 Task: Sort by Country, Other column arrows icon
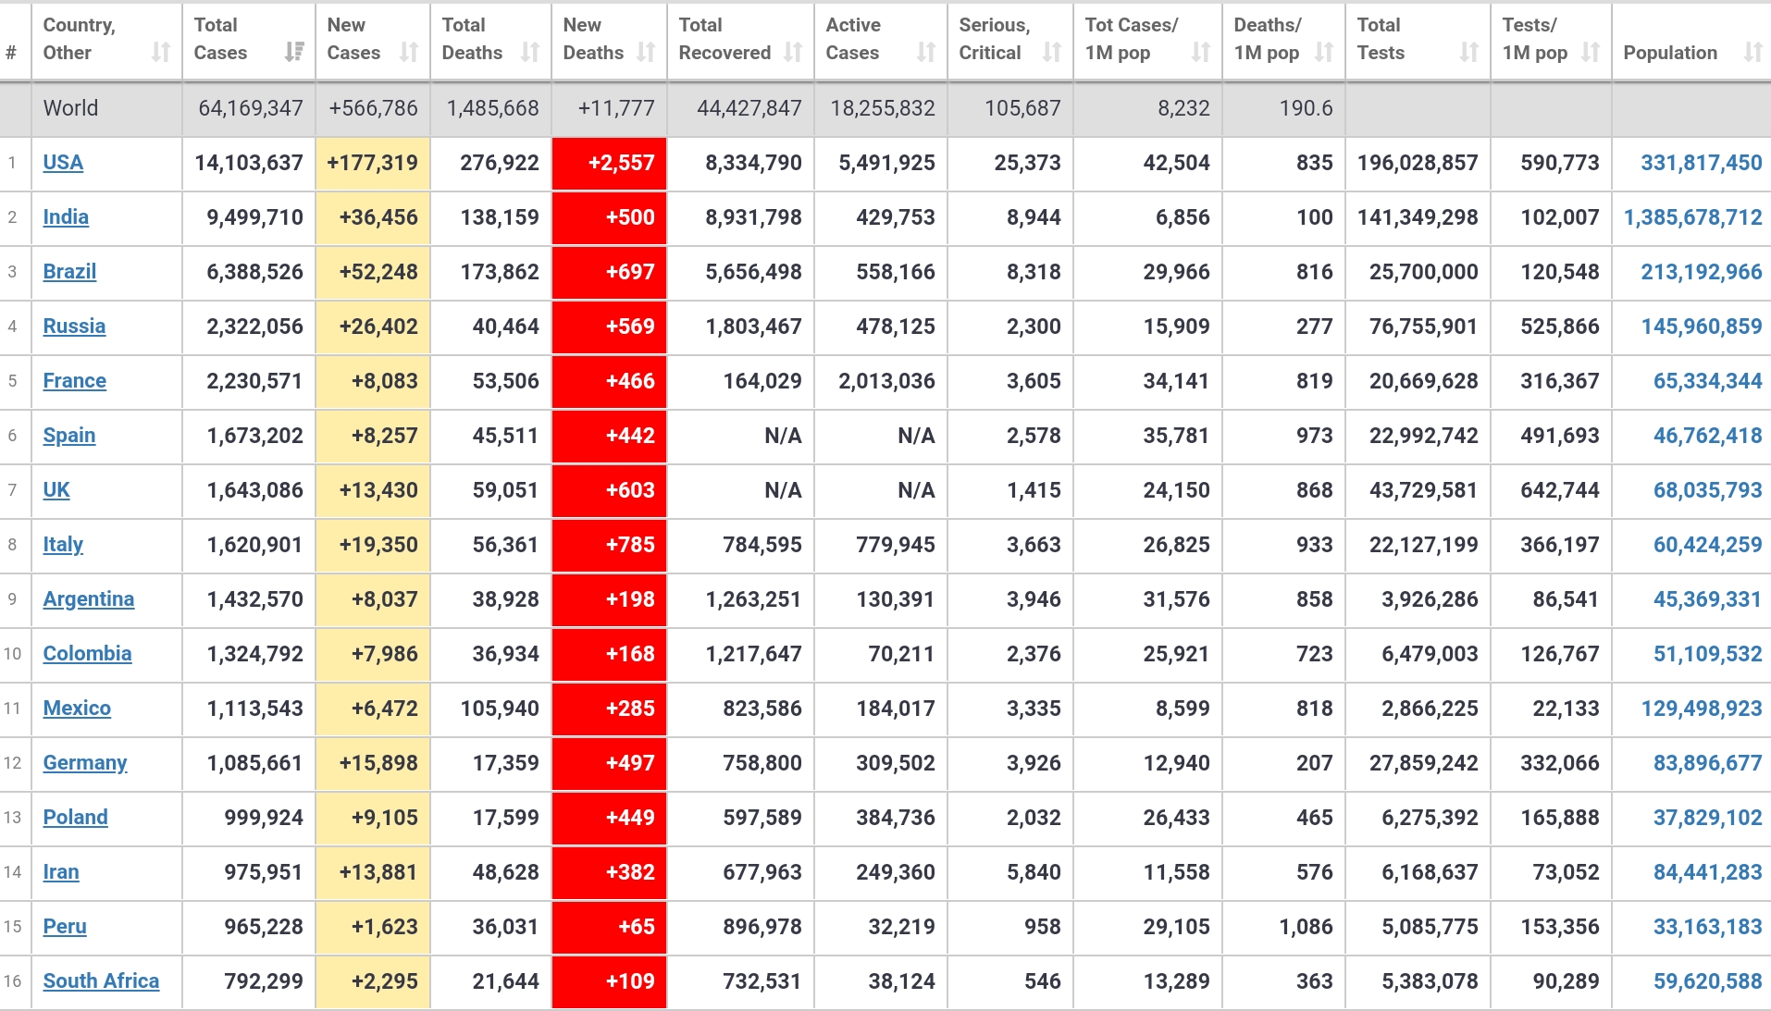[x=161, y=53]
